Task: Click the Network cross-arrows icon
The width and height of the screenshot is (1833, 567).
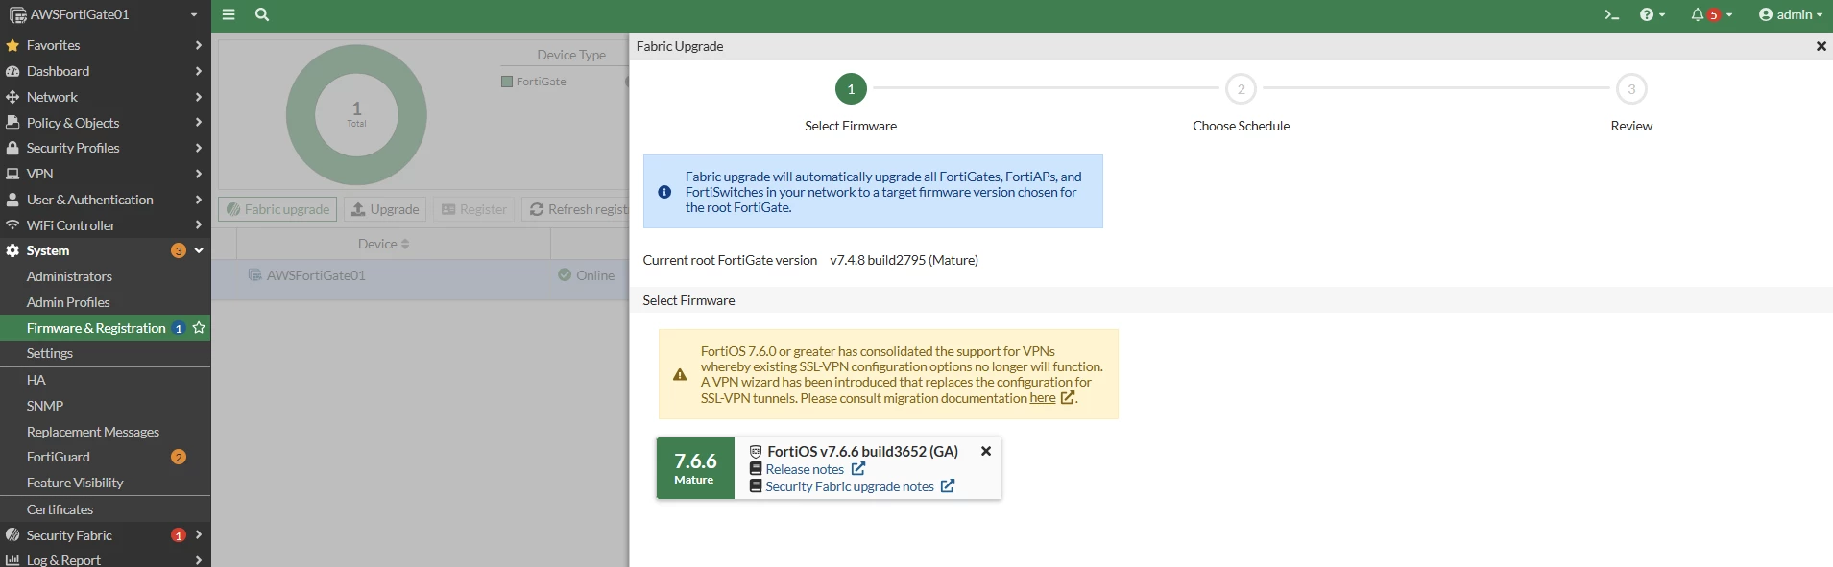Action: tap(12, 97)
